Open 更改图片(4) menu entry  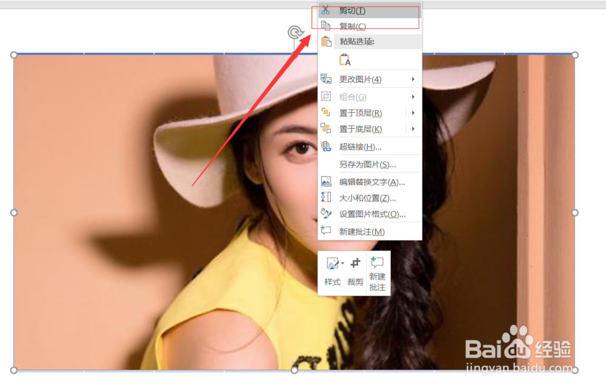point(370,79)
